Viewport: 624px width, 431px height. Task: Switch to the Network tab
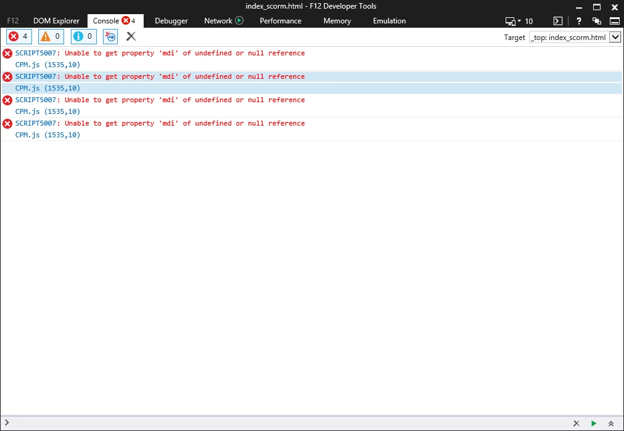pos(218,21)
